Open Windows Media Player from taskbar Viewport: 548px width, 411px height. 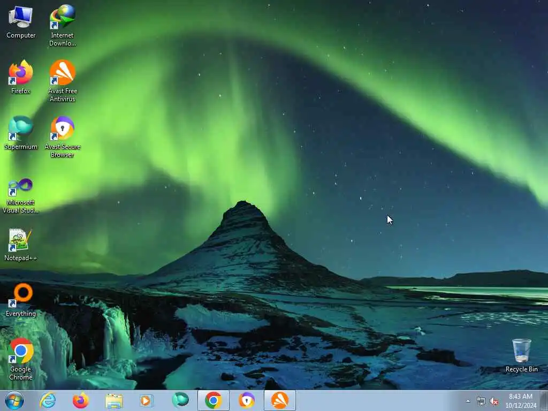pos(147,400)
